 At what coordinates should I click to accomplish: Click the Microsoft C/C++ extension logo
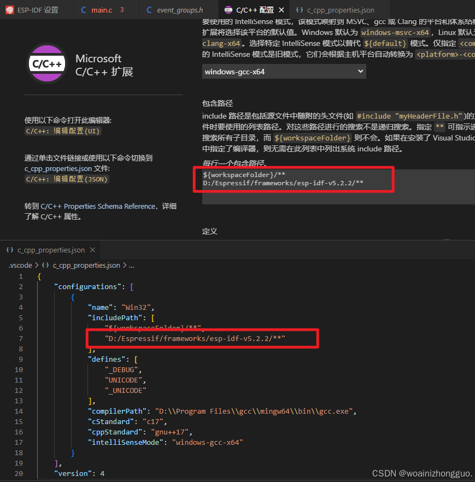[47, 63]
